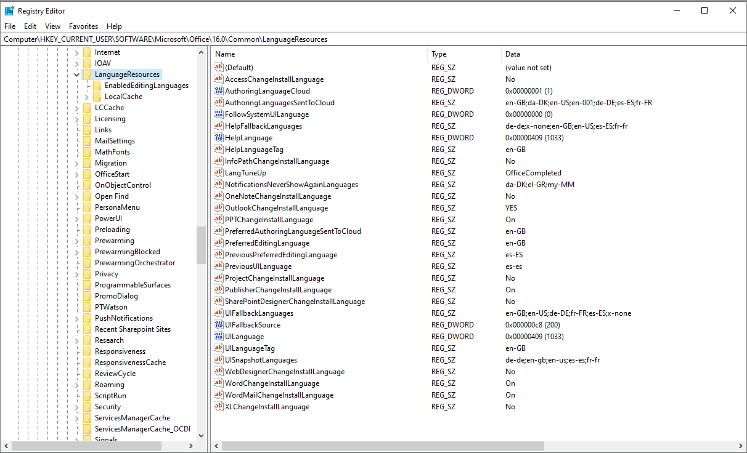Click the values pane horizontal scrollbar thumb
This screenshot has width=747, height=453.
(383, 446)
